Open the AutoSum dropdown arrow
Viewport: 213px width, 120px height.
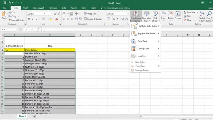197,12
